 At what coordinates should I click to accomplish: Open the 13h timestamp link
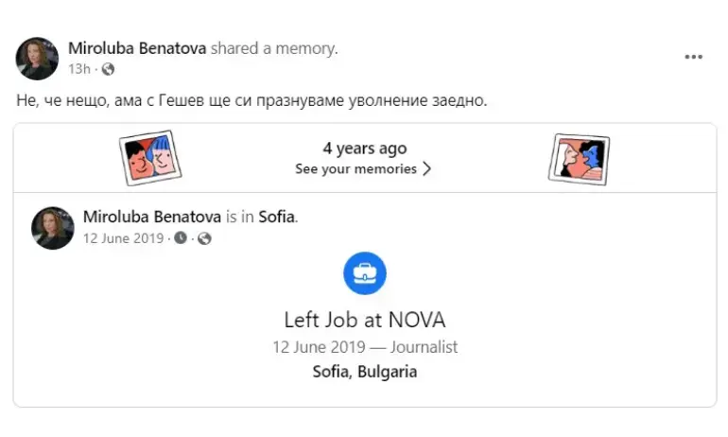(78, 68)
